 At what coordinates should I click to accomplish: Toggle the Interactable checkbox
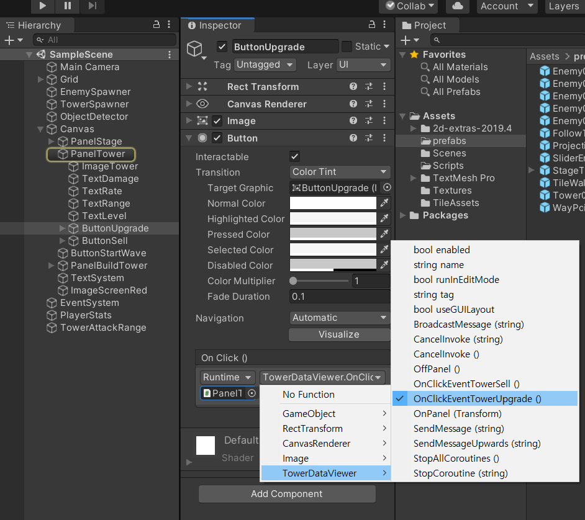(295, 157)
